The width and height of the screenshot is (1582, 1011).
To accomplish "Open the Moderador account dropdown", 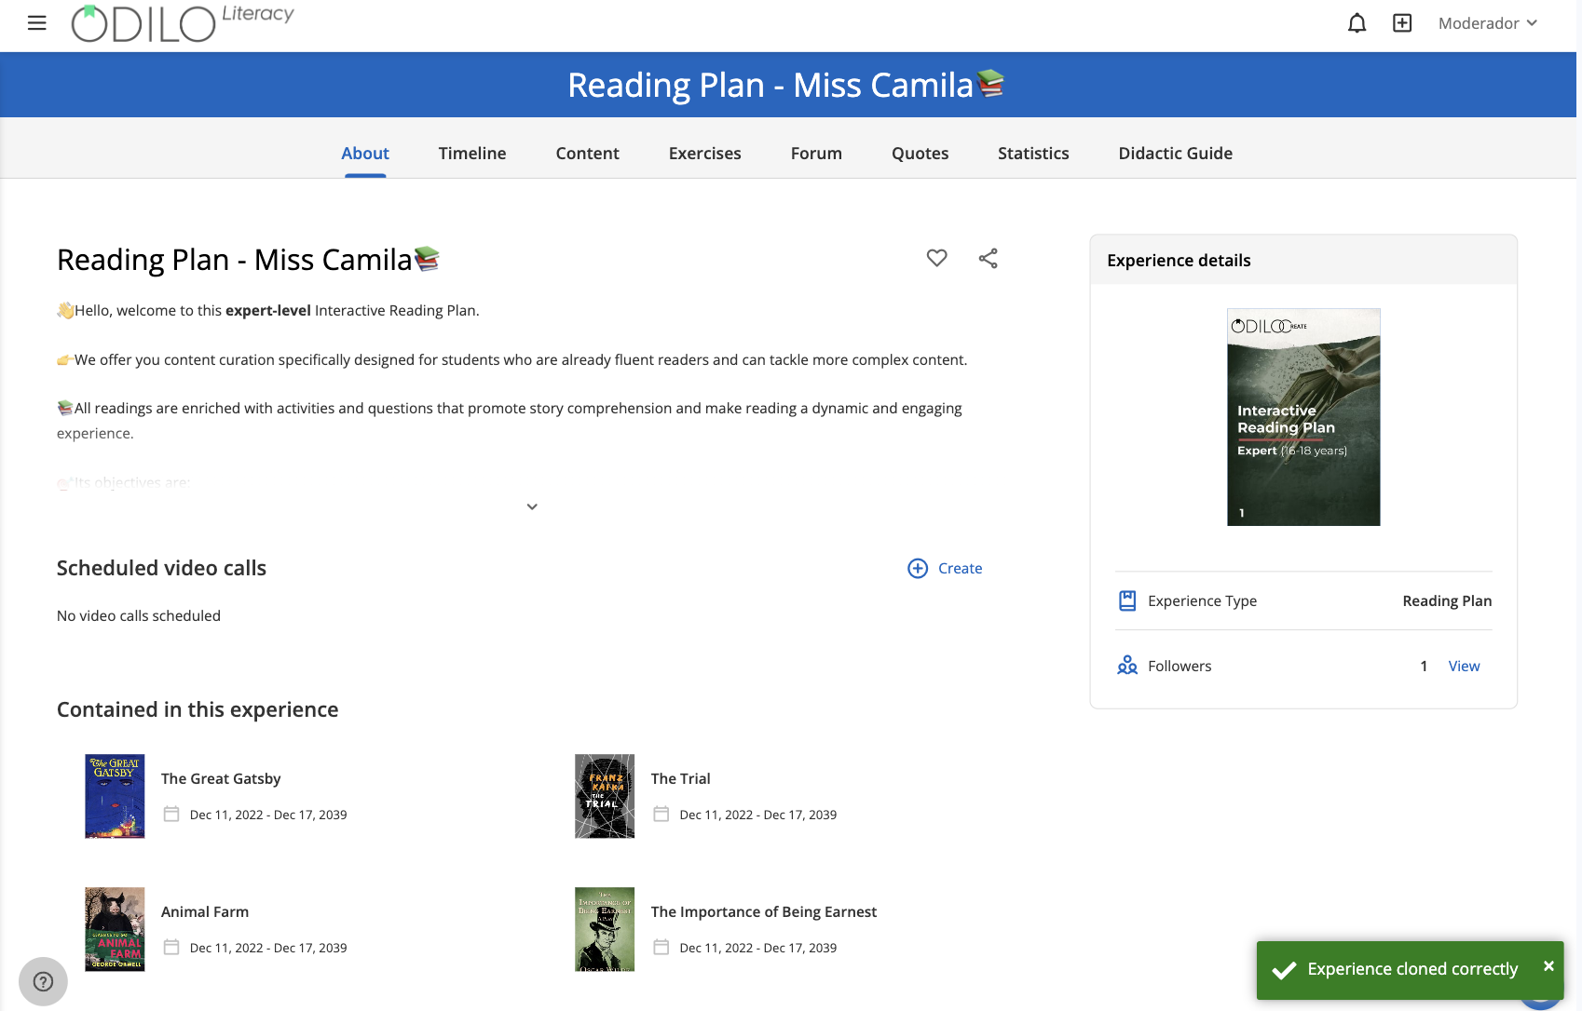I will tap(1487, 23).
